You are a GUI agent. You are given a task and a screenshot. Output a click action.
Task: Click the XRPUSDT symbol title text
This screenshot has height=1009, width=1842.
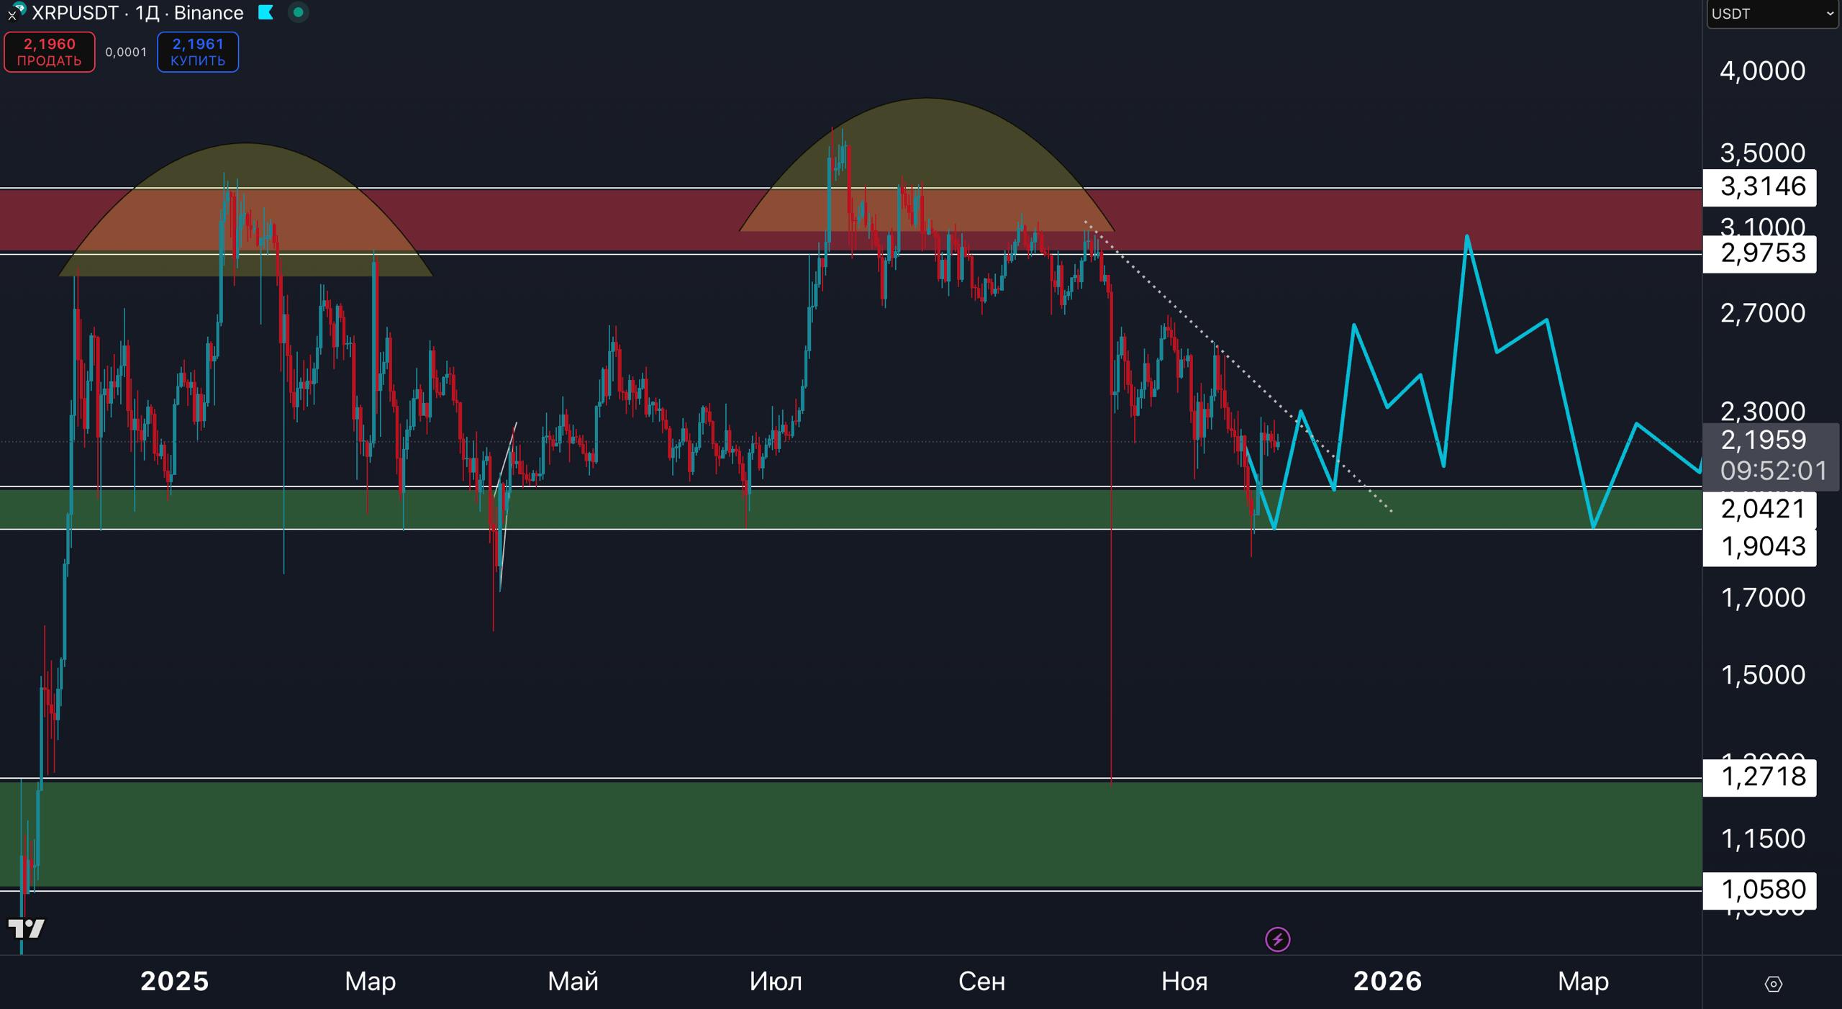75,13
